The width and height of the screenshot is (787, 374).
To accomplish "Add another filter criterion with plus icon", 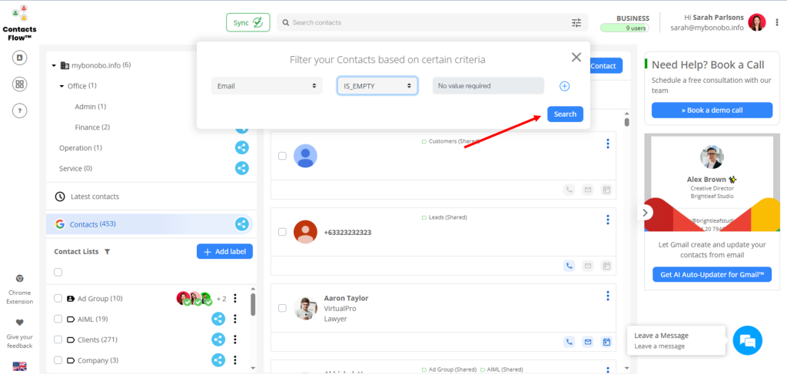I will pyautogui.click(x=564, y=86).
